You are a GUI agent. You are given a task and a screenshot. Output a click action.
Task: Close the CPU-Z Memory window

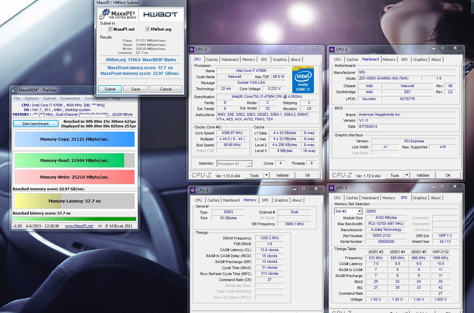(316, 189)
